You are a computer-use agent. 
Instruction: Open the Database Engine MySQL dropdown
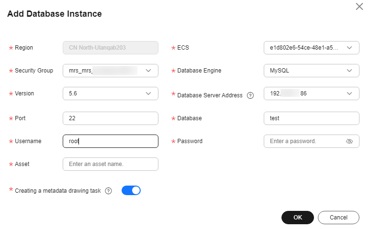point(311,71)
